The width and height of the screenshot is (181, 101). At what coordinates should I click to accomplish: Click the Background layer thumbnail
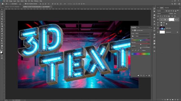162,32
